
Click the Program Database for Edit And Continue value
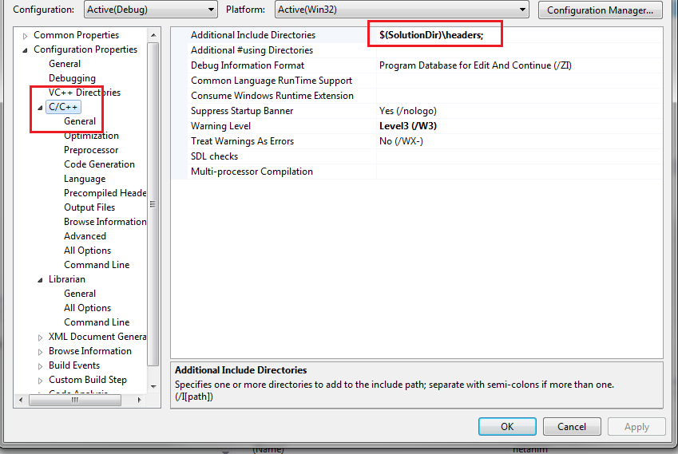coord(475,65)
